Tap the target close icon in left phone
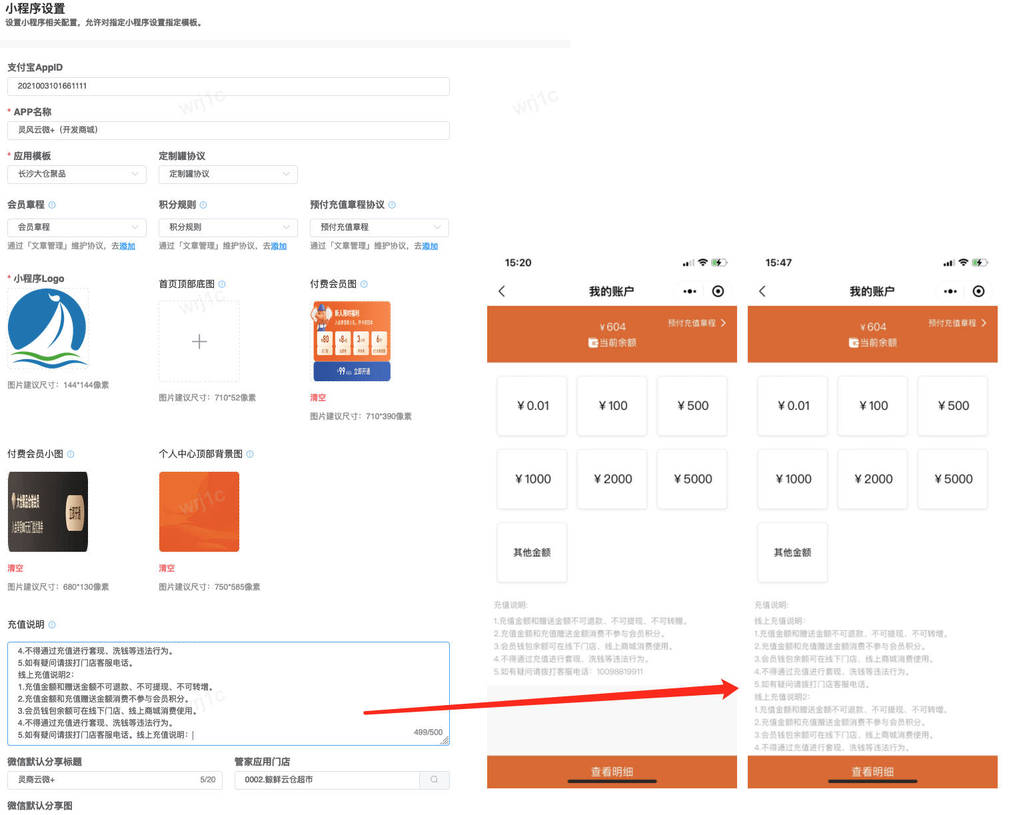This screenshot has height=815, width=1013. (718, 291)
